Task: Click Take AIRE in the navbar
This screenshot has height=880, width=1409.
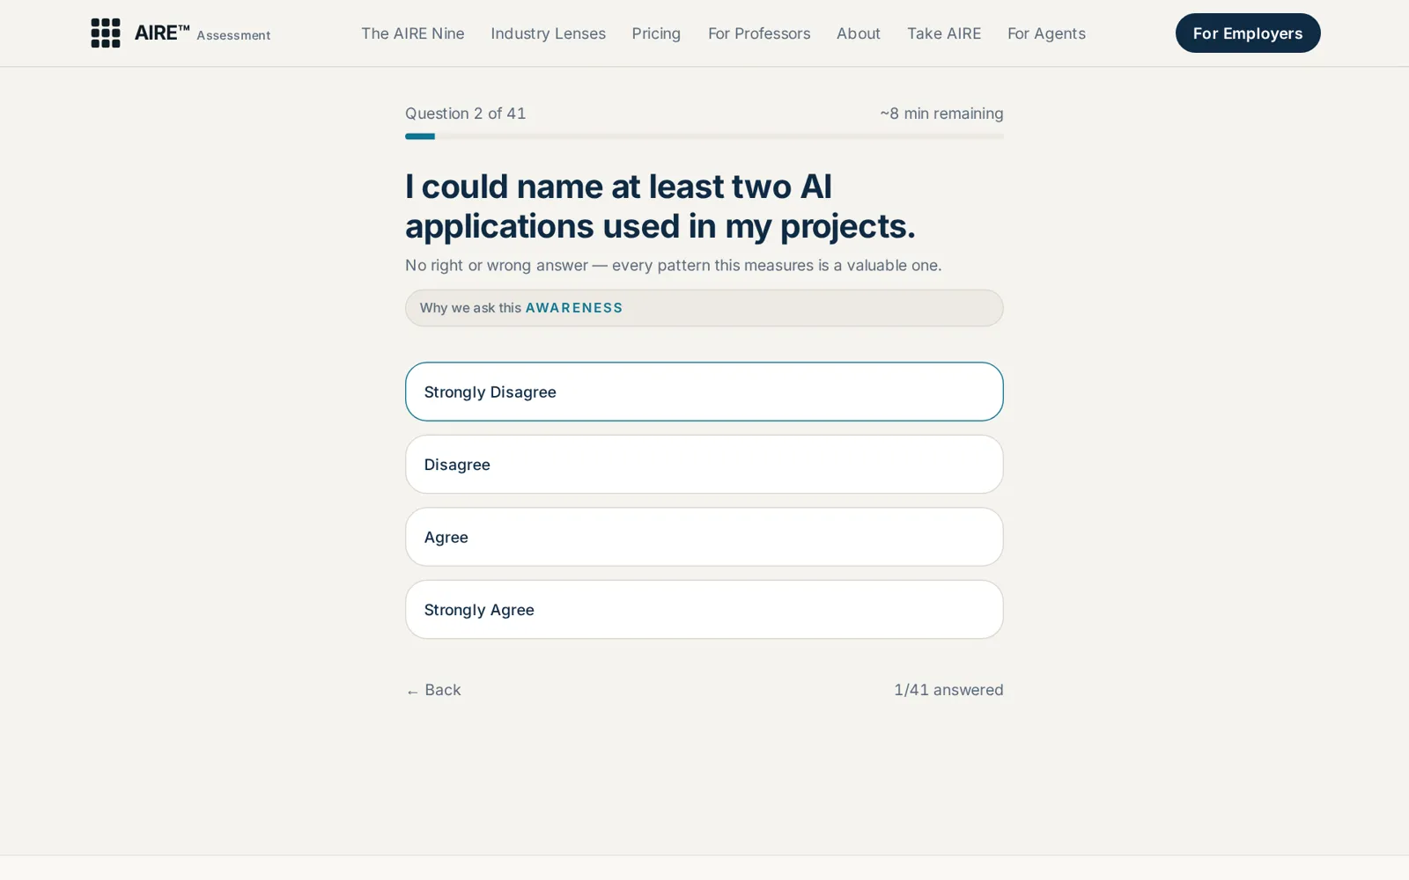Action: [x=944, y=33]
